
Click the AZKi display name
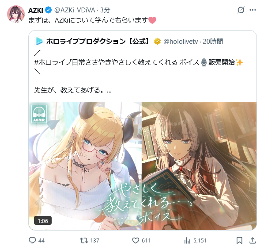click(x=35, y=10)
